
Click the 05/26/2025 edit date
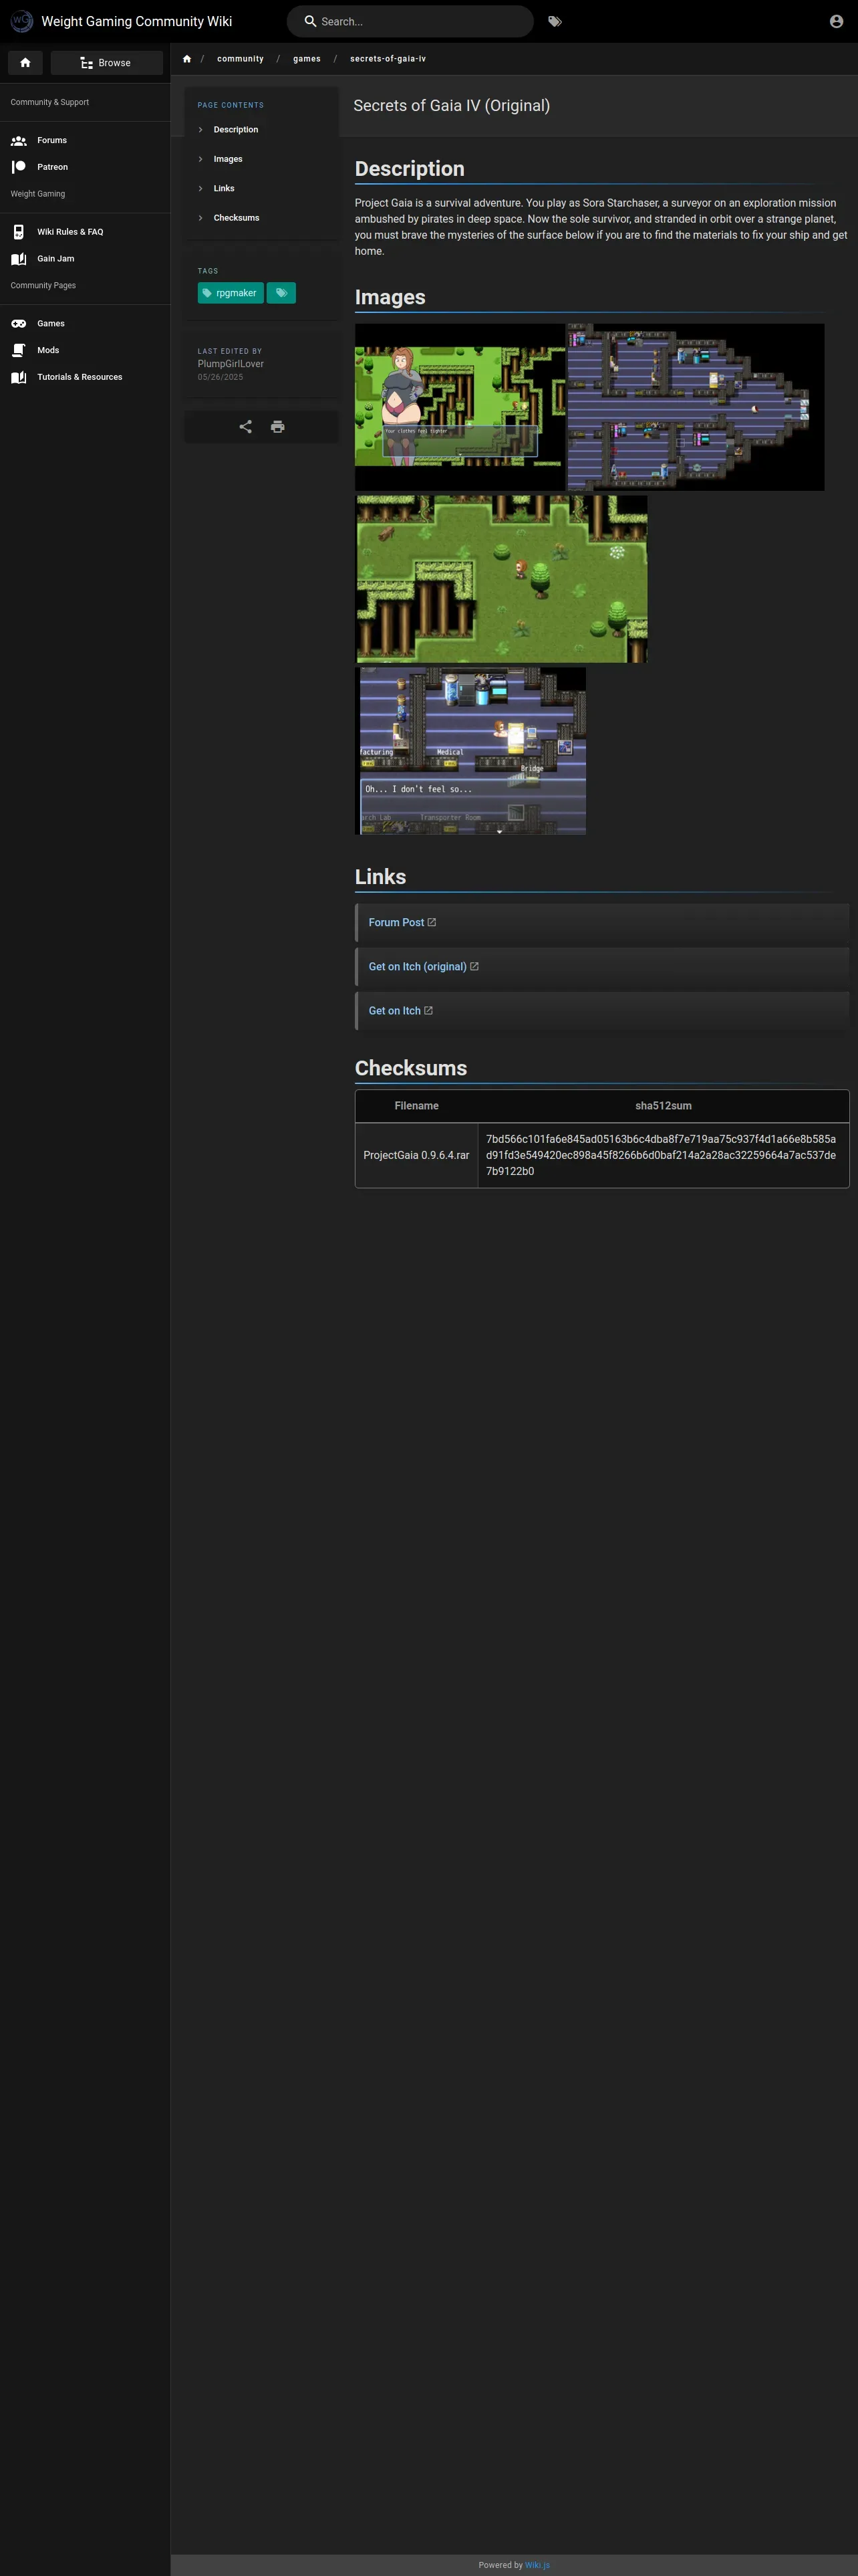220,377
